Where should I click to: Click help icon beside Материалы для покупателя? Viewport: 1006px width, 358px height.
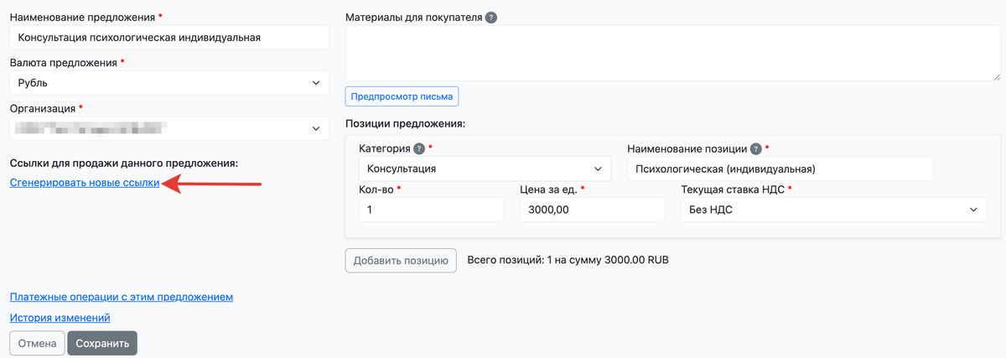[x=491, y=18]
